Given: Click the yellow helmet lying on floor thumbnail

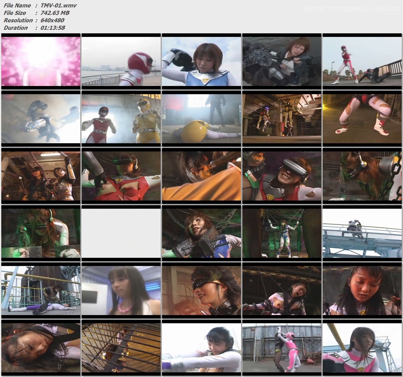Looking at the screenshot, I should tap(201, 119).
